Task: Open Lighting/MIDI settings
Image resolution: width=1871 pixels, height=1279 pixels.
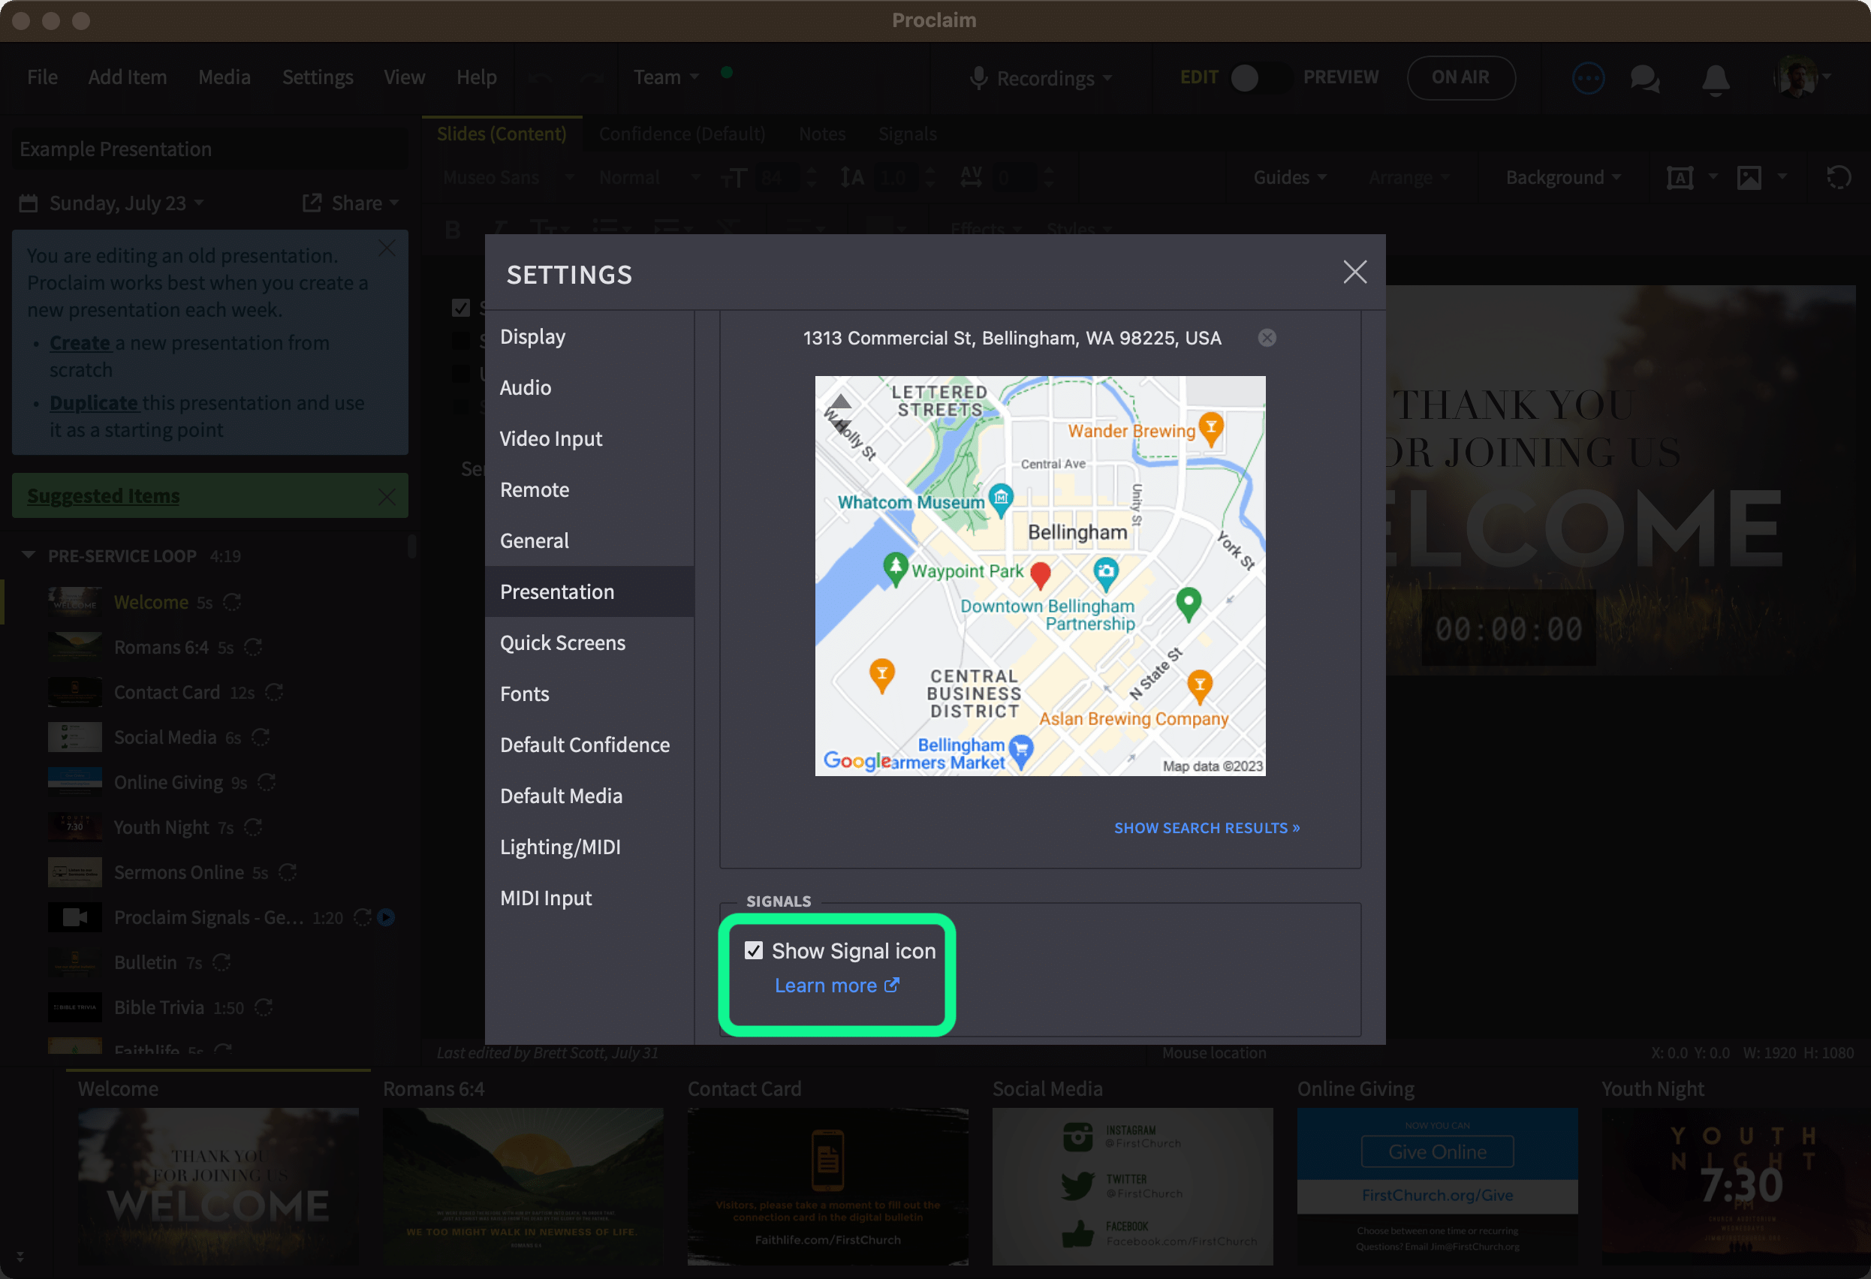Action: click(x=589, y=847)
